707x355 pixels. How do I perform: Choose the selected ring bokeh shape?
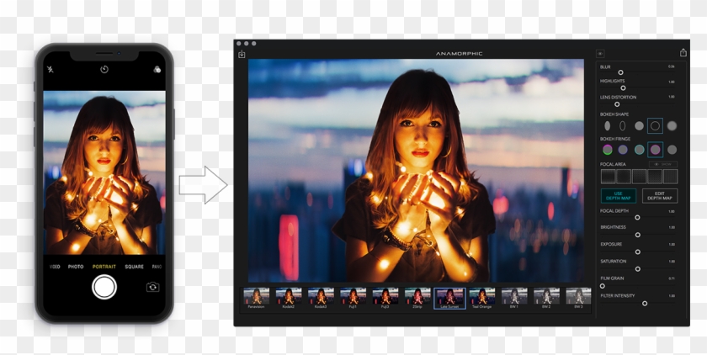(655, 125)
